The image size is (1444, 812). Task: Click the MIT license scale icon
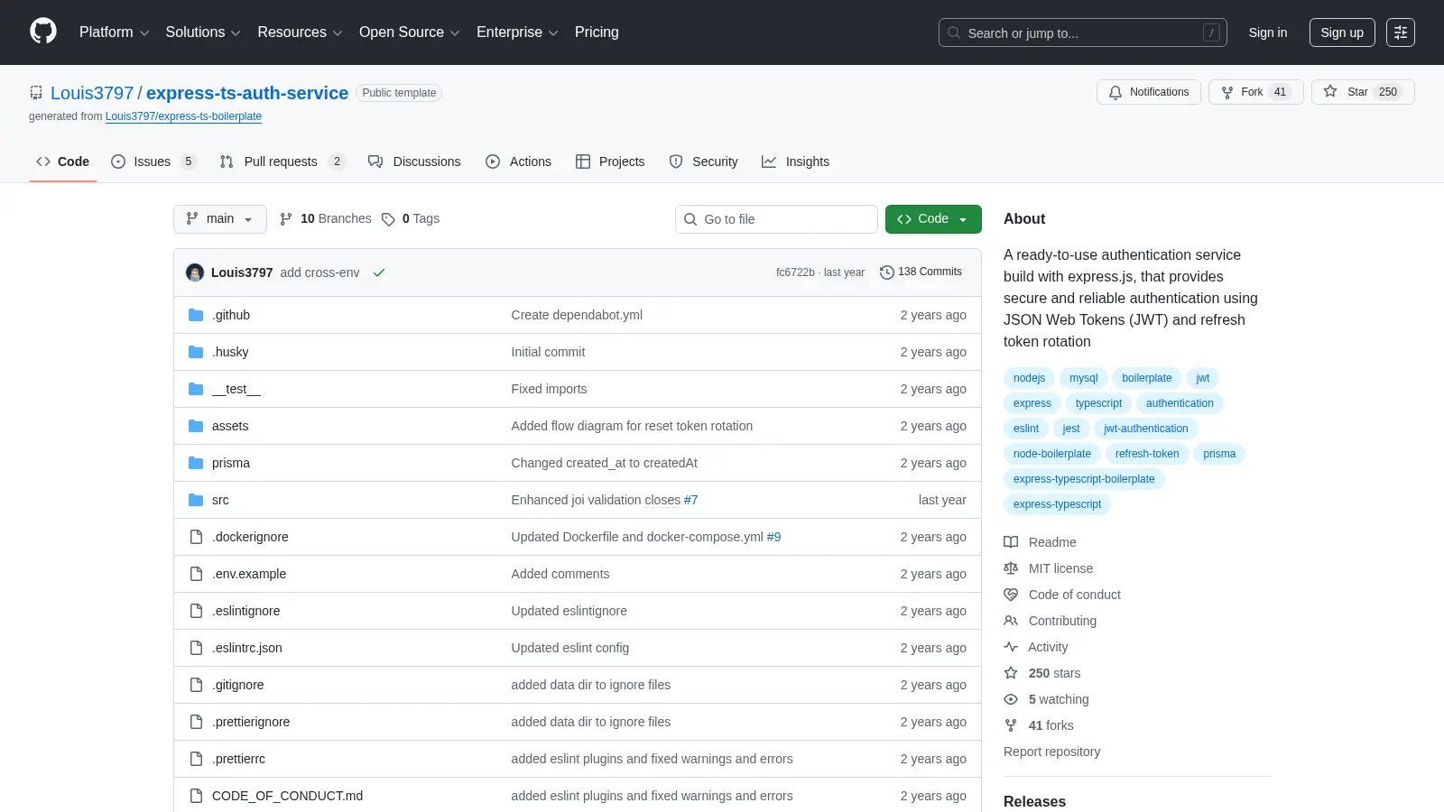1011,568
